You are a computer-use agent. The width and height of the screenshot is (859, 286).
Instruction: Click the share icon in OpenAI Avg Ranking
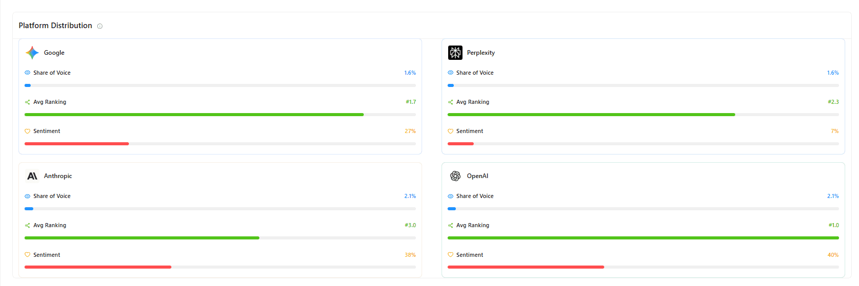[x=451, y=225]
